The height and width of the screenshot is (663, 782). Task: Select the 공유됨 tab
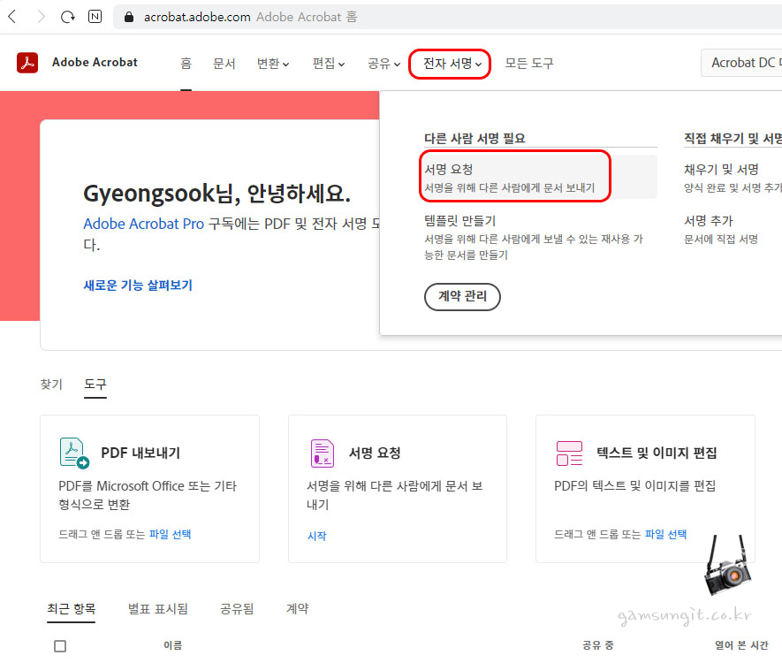tap(237, 608)
